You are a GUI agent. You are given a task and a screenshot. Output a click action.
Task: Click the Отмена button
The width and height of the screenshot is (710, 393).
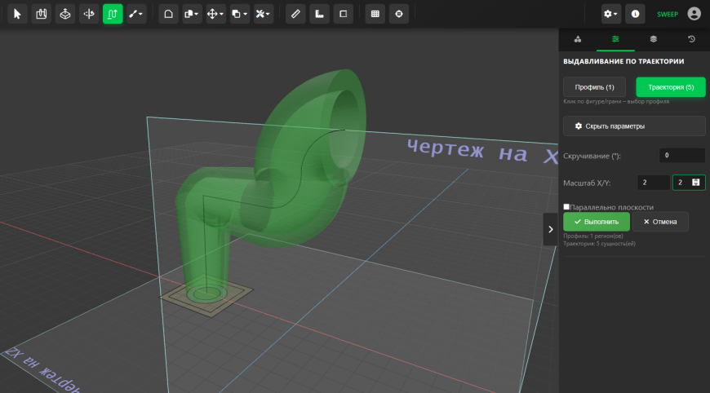[x=660, y=222]
